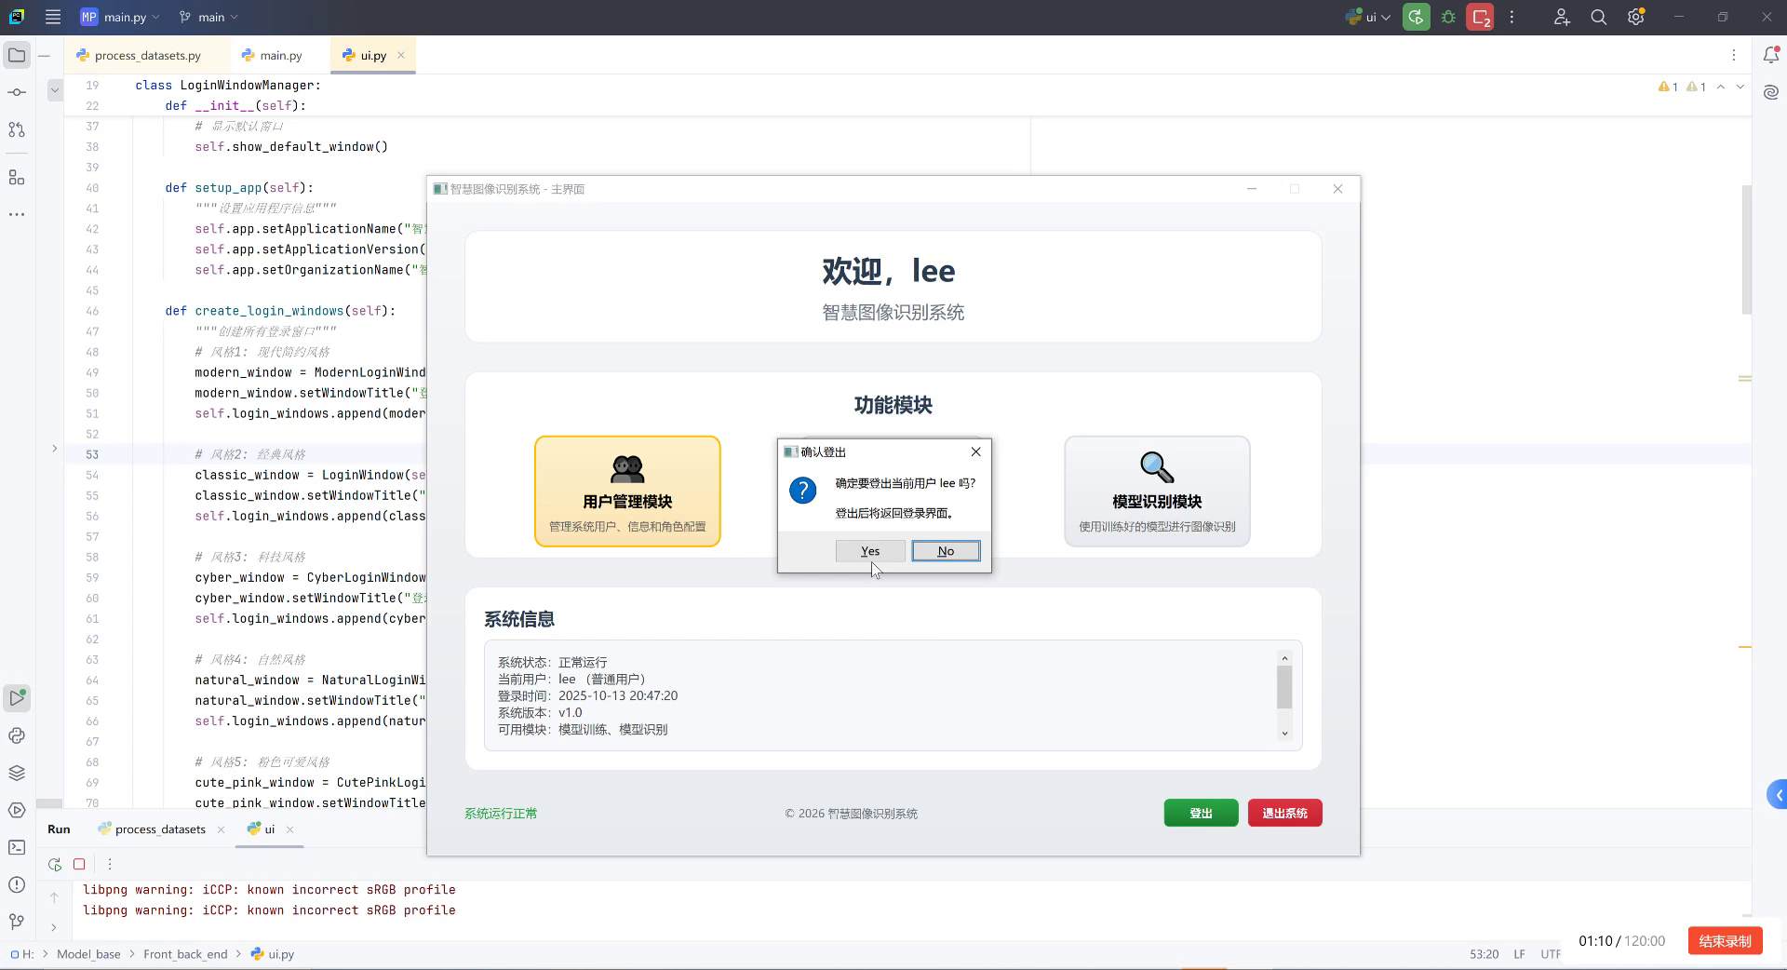Open the Pull Requests tool window icon

[17, 129]
